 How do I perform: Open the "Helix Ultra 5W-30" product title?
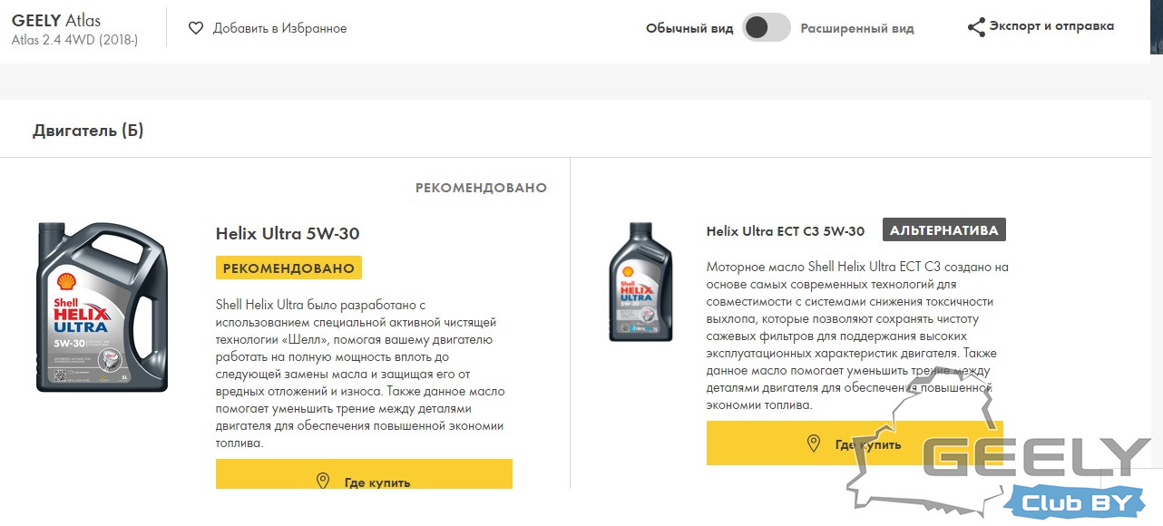(x=288, y=234)
